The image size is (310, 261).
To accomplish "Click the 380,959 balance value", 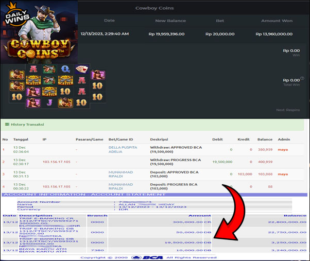I will (x=265, y=150).
